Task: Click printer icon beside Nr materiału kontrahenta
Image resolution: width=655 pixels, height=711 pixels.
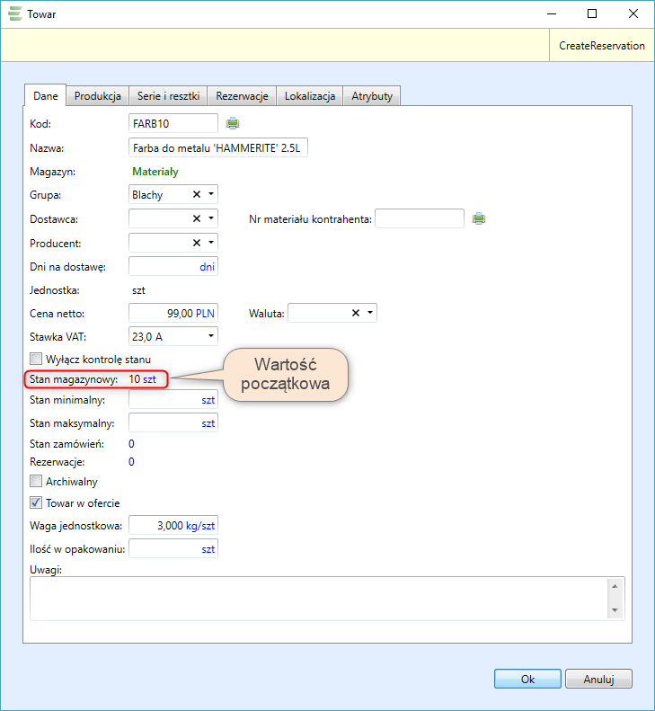Action: click(x=479, y=218)
